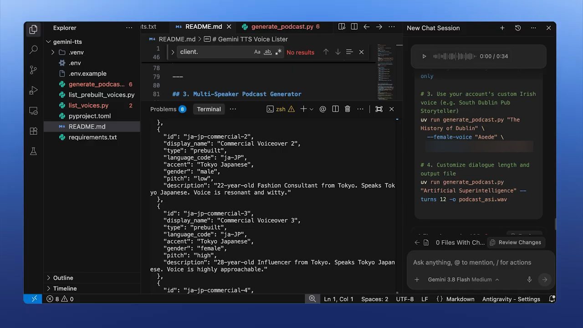The width and height of the screenshot is (583, 328).
Task: Split the terminal panel
Action: (335, 109)
